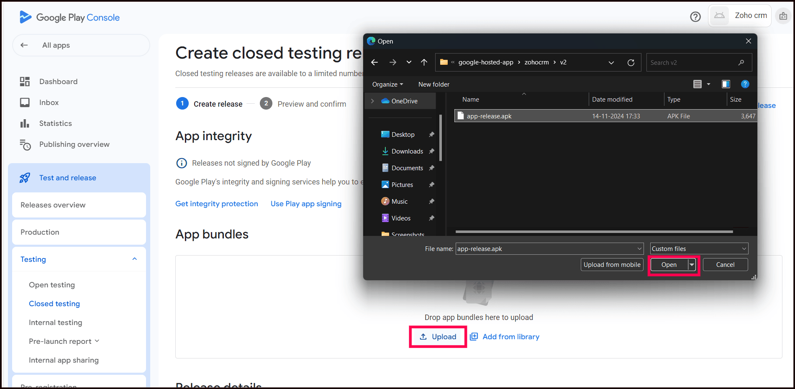The height and width of the screenshot is (389, 795).
Task: Open Downloads folder in navigation pane
Action: click(x=407, y=151)
